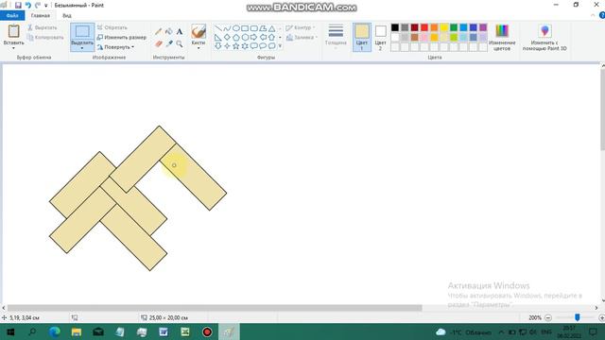Open Windows Start menu
Viewport: 605px width, 340px height.
pos(10,331)
